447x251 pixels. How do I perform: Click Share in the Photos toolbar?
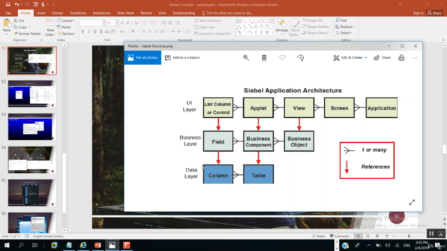(x=382, y=58)
